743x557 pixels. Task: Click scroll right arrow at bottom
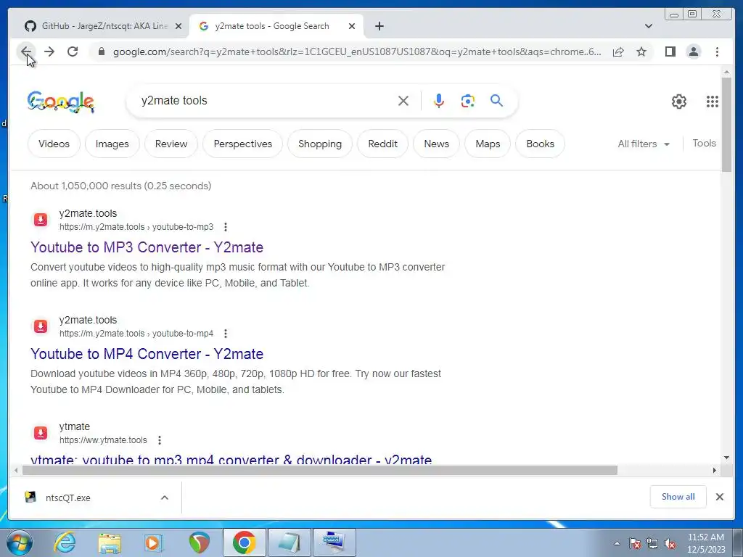pos(715,470)
